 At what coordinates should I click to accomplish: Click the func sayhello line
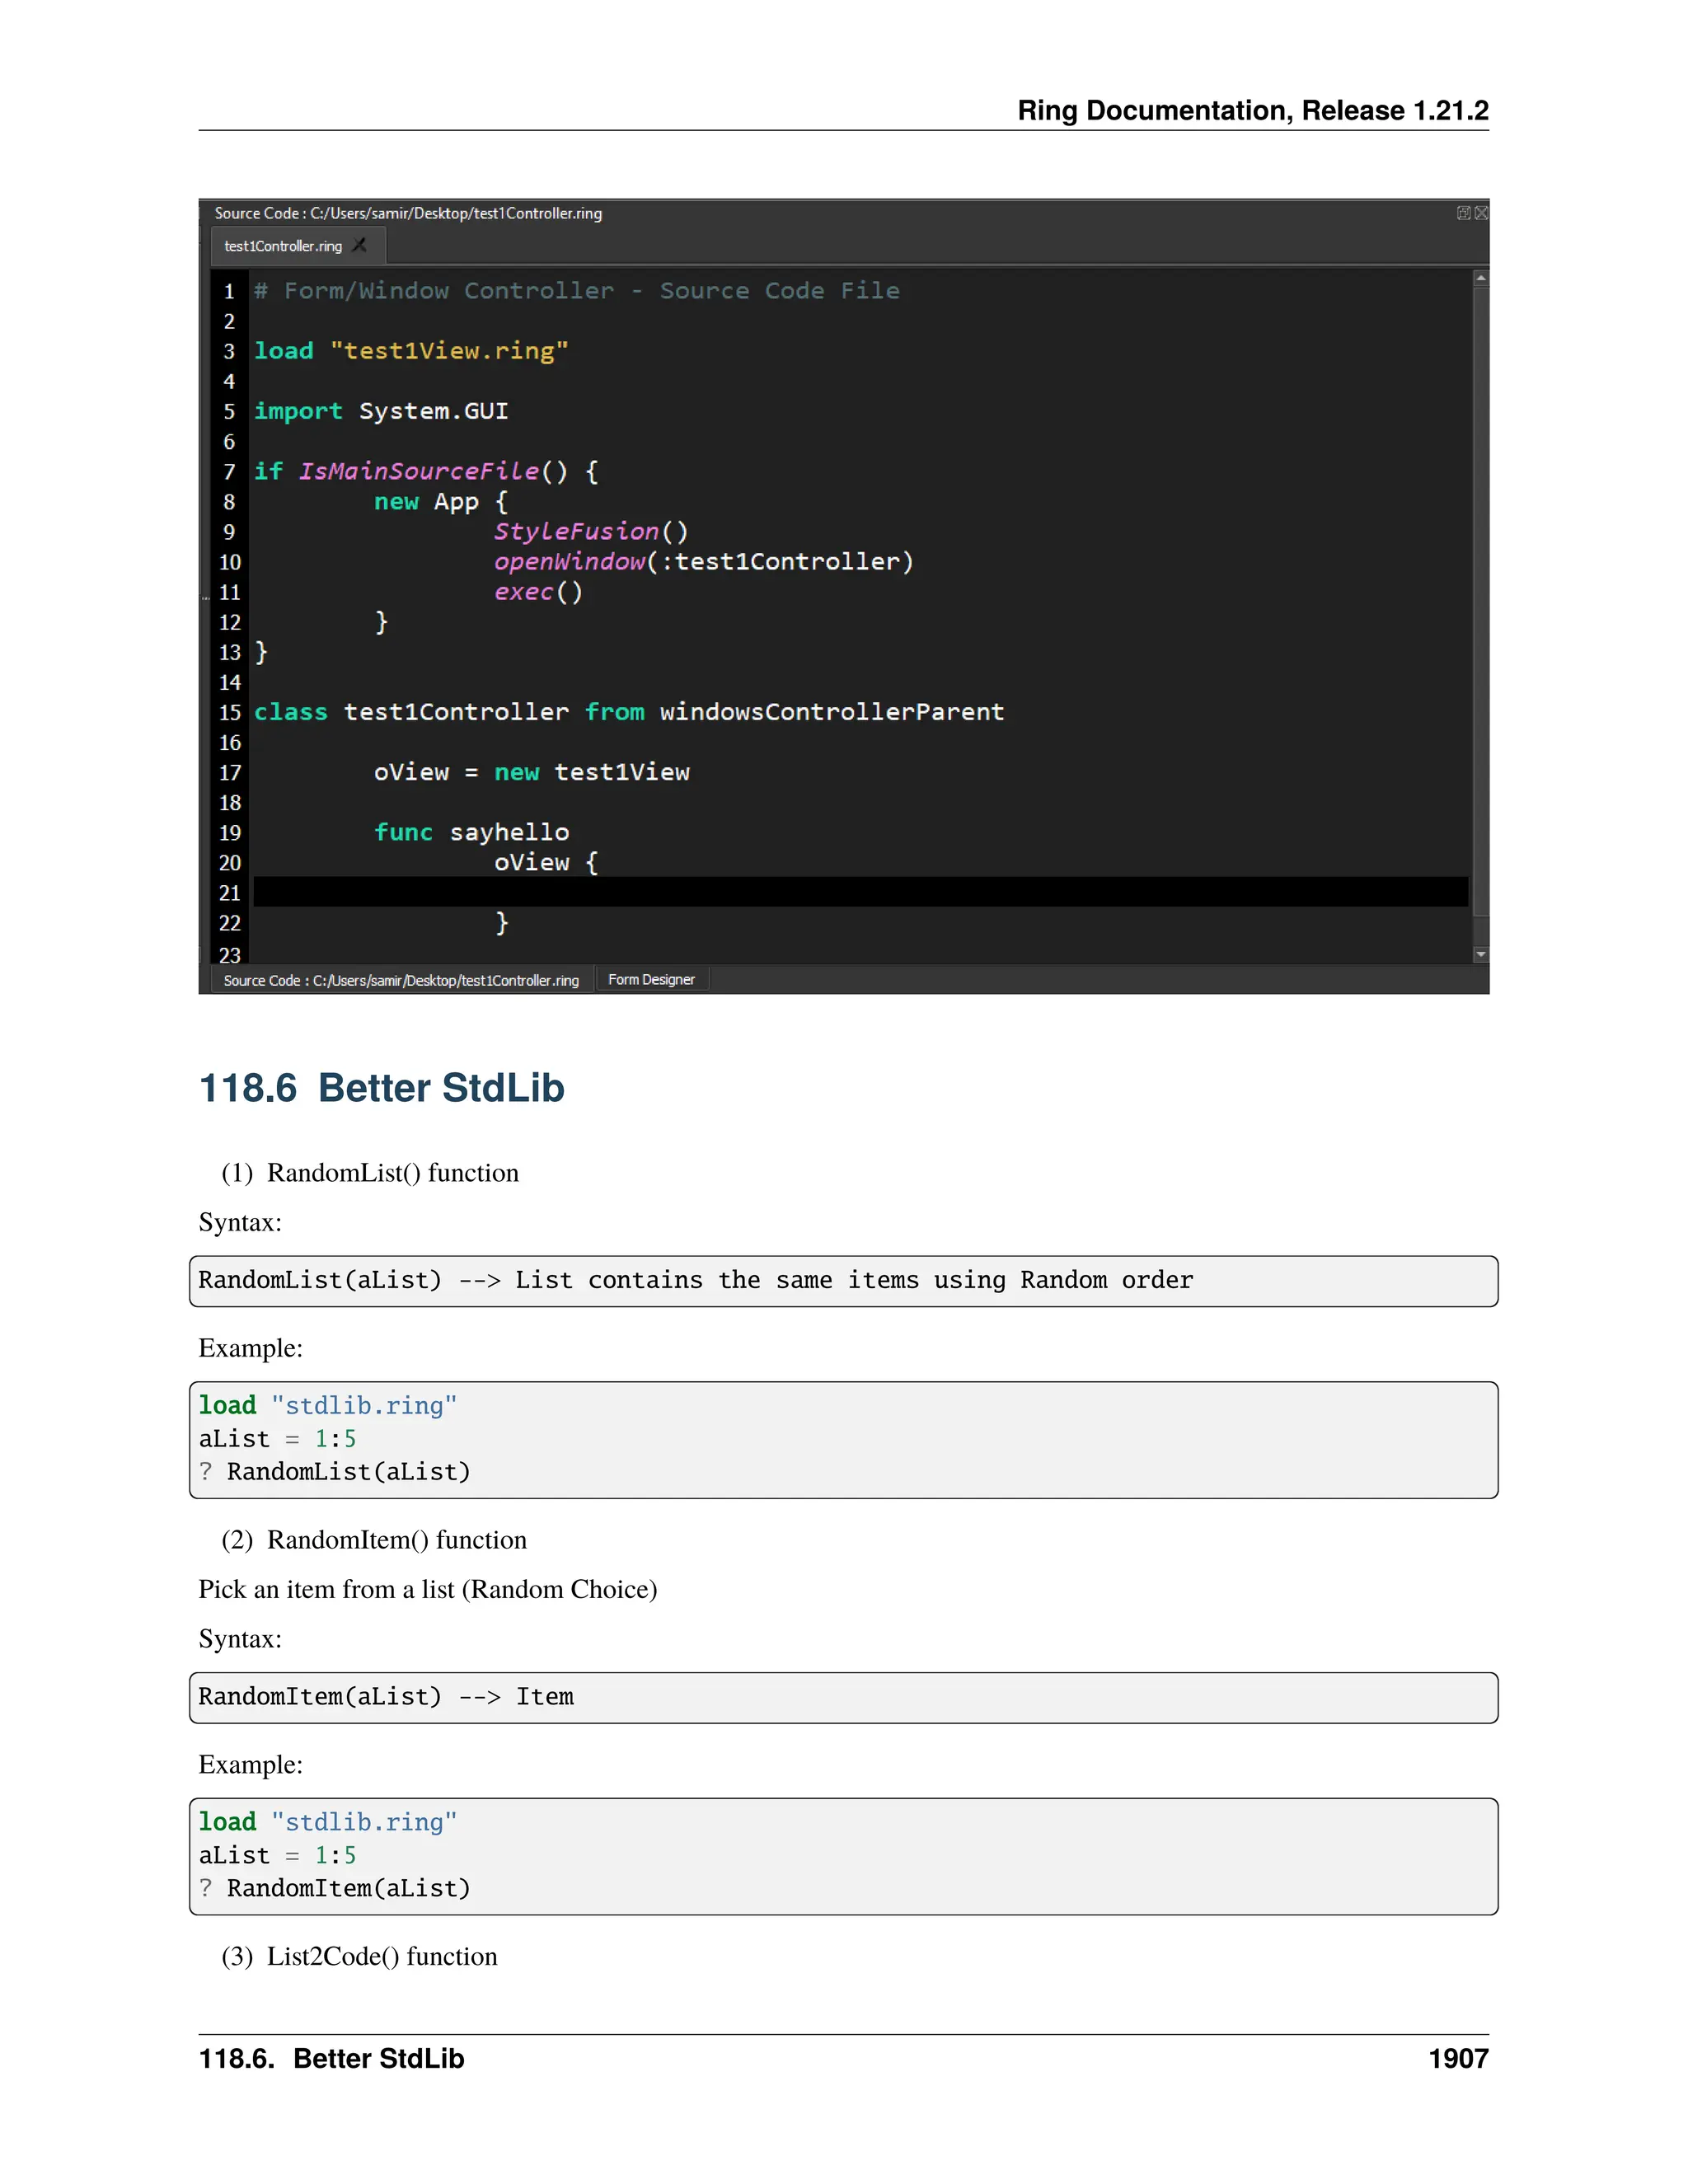pyautogui.click(x=471, y=832)
